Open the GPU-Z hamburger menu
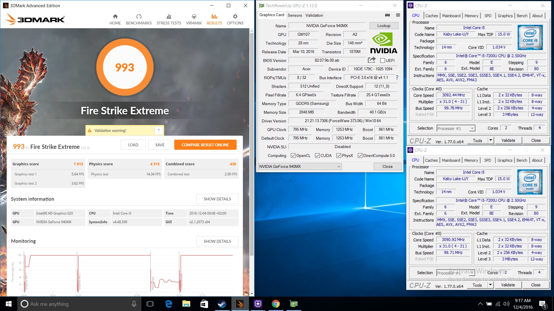 398,15
